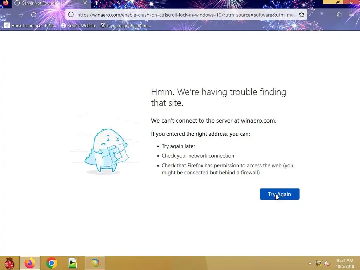Bookmark this page with the star icon
This screenshot has height=270, width=360.
pos(301,15)
